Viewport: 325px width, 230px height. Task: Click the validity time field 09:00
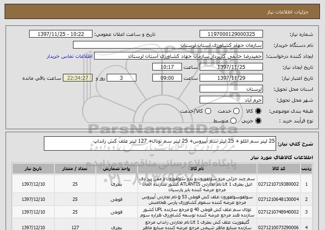pyautogui.click(x=167, y=78)
